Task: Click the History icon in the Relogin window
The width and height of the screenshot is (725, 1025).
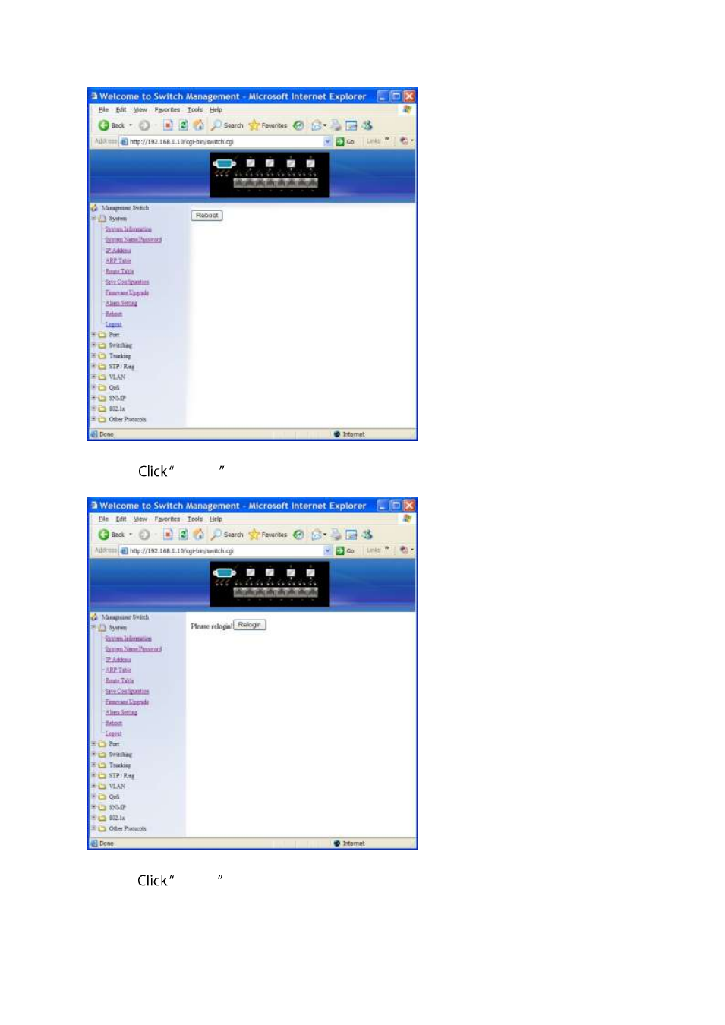Action: tap(298, 535)
